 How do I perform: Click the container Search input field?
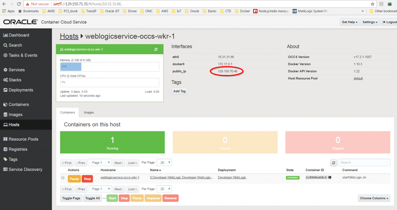coord(364,163)
